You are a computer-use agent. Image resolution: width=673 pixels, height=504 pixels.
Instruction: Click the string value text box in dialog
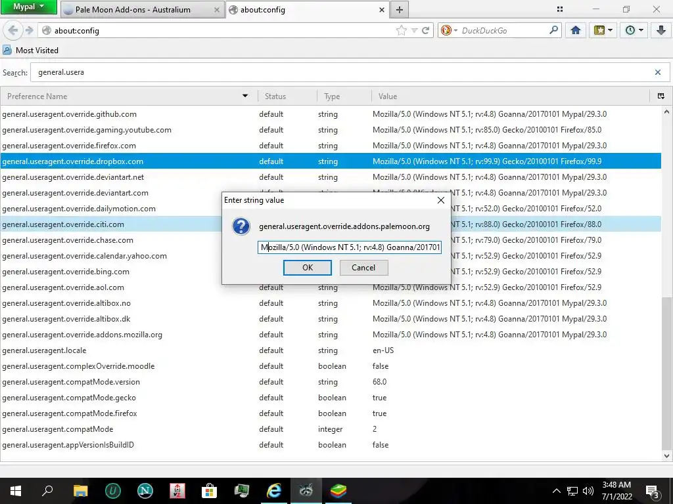[350, 247]
